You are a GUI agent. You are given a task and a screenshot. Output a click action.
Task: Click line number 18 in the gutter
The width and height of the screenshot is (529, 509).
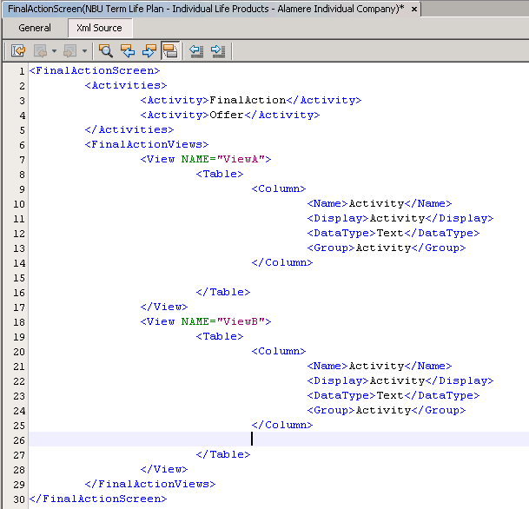click(x=19, y=322)
